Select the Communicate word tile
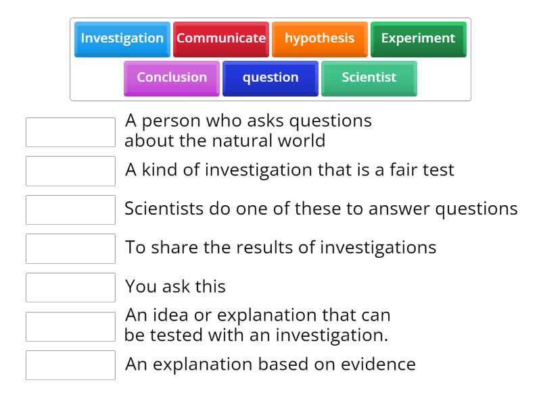Viewport: 541px width, 405px height. (x=221, y=38)
